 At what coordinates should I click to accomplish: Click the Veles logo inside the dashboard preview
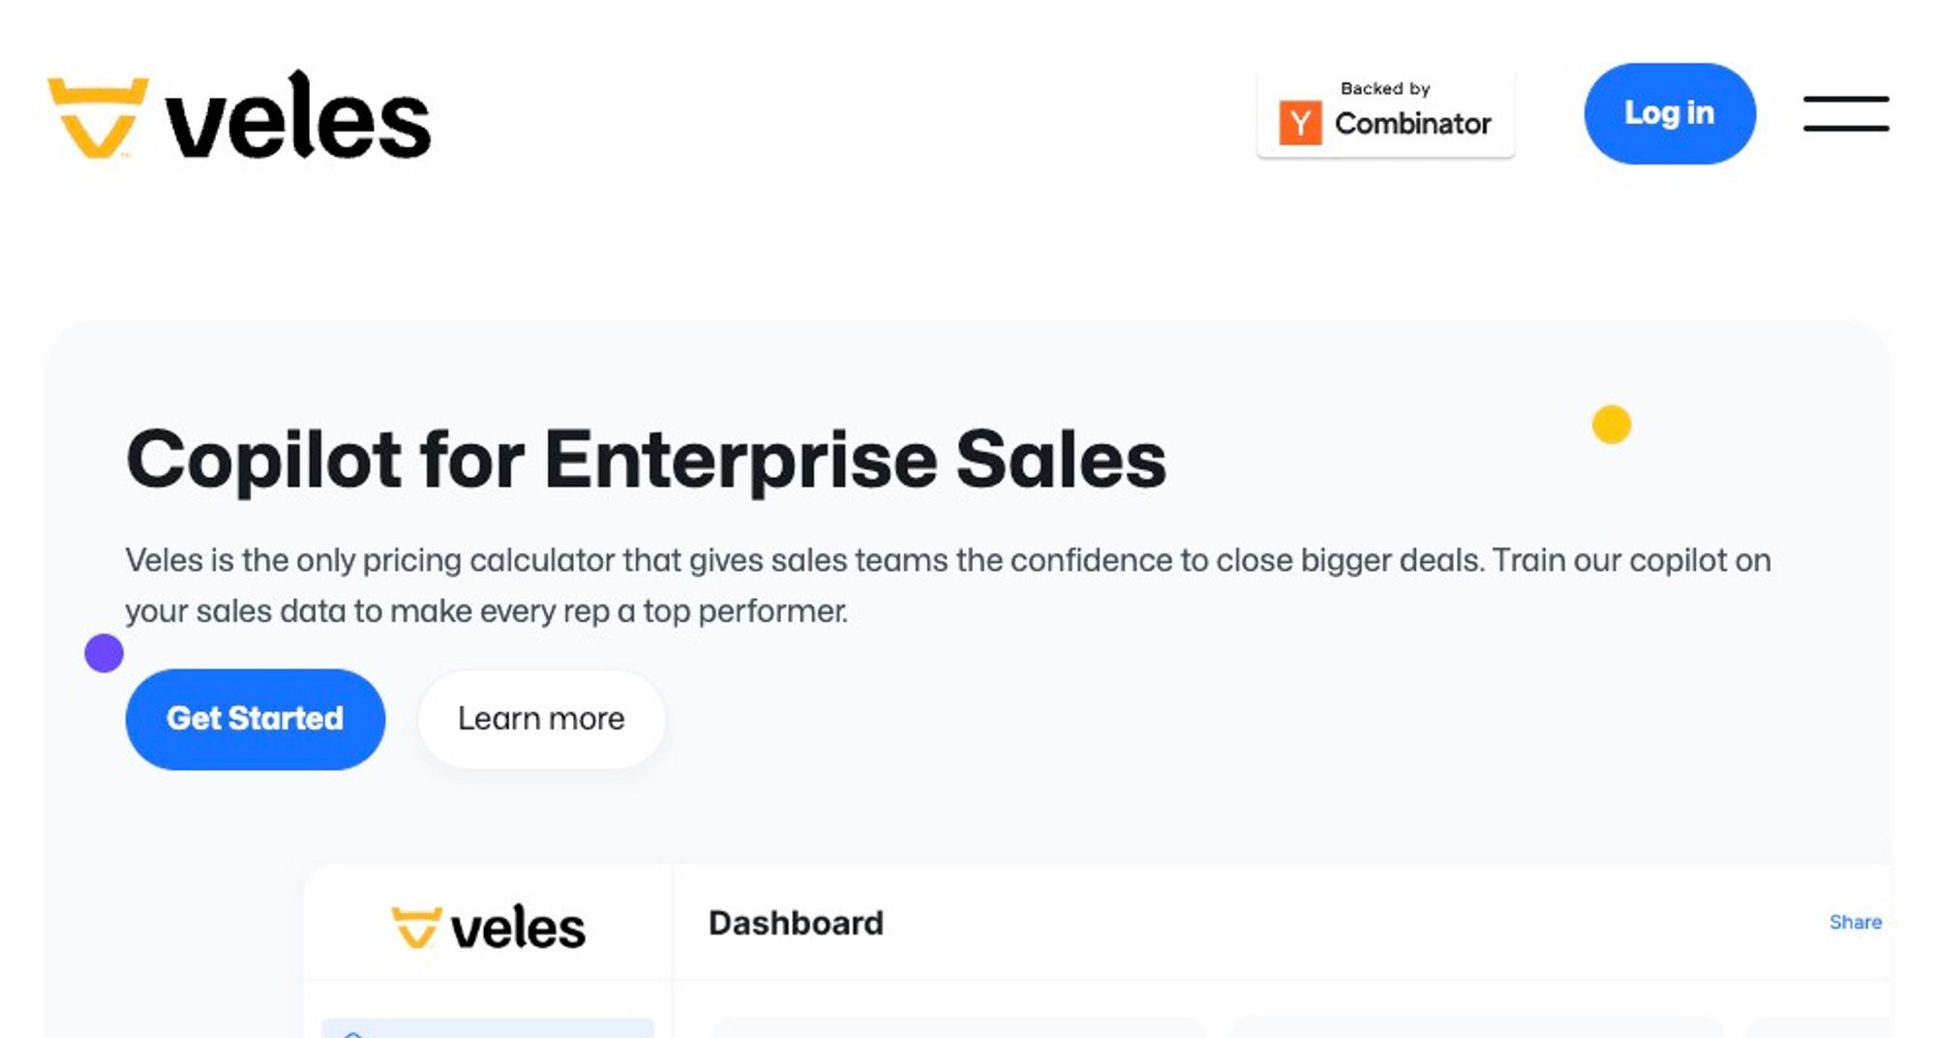[x=488, y=927]
